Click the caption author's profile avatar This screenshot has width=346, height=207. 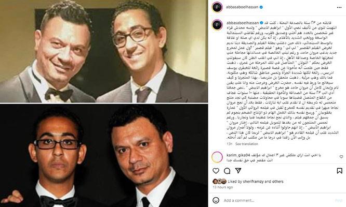[x=217, y=25]
